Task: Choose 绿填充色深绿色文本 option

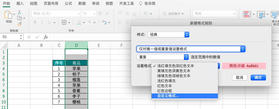Action: click(185, 76)
